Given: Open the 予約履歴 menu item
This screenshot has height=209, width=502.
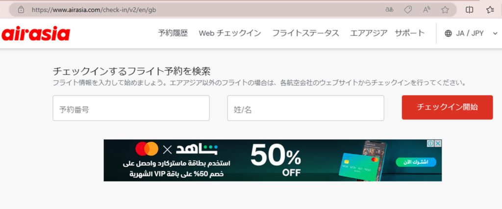Looking at the screenshot, I should pos(173,33).
